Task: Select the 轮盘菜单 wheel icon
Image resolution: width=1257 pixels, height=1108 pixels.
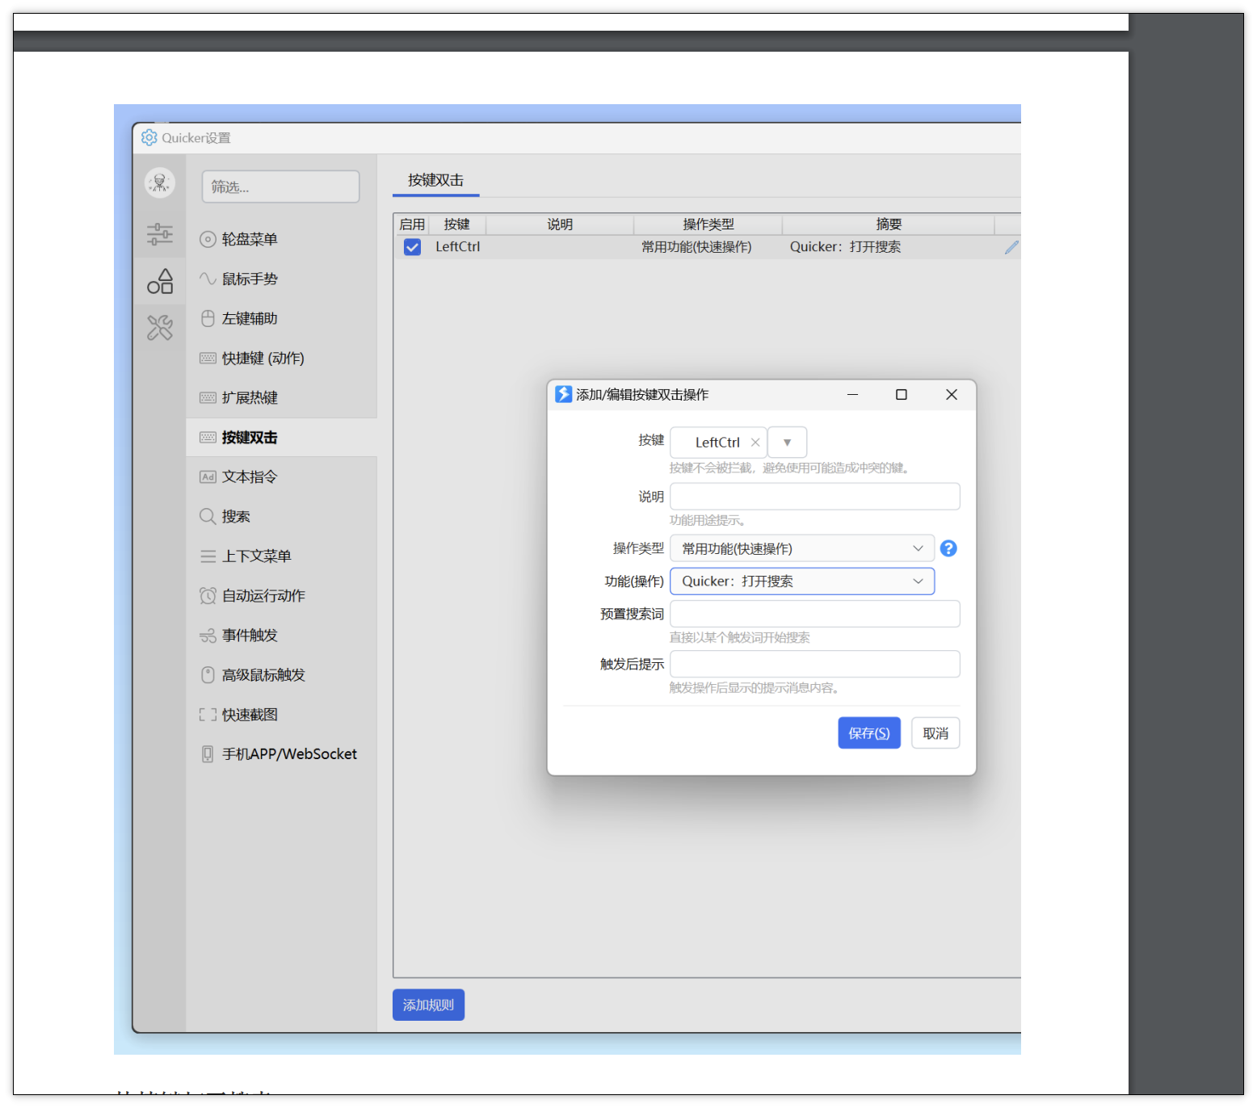Action: pos(208,239)
